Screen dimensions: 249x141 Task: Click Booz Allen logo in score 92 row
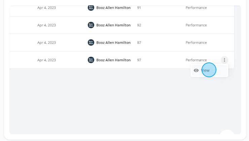point(91,25)
